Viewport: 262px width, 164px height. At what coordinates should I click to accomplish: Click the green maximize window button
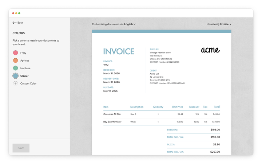click(19, 13)
